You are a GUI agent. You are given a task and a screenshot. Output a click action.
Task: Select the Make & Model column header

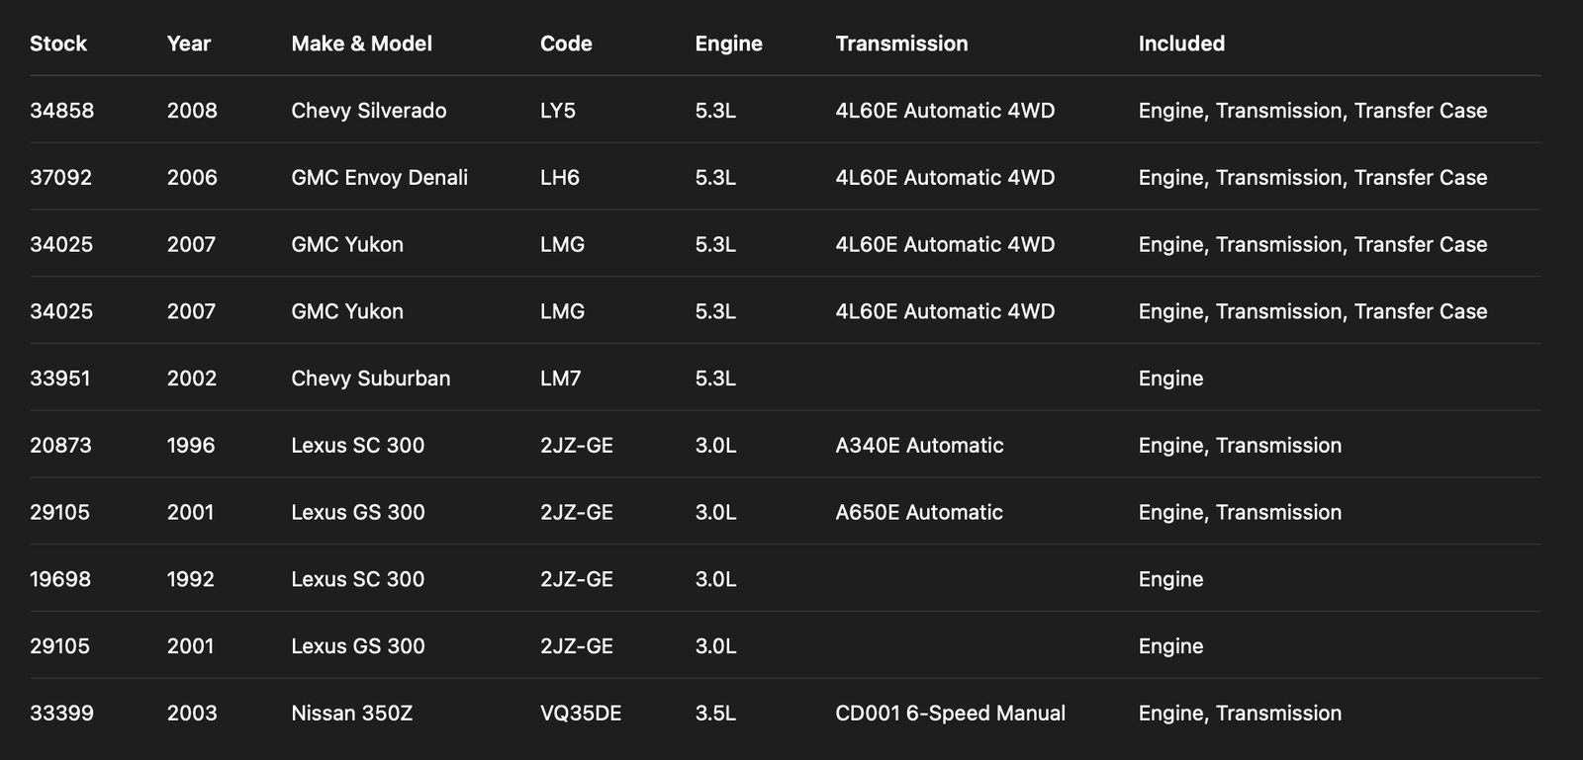(x=361, y=43)
